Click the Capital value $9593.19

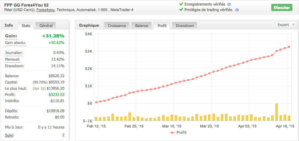[57, 82]
